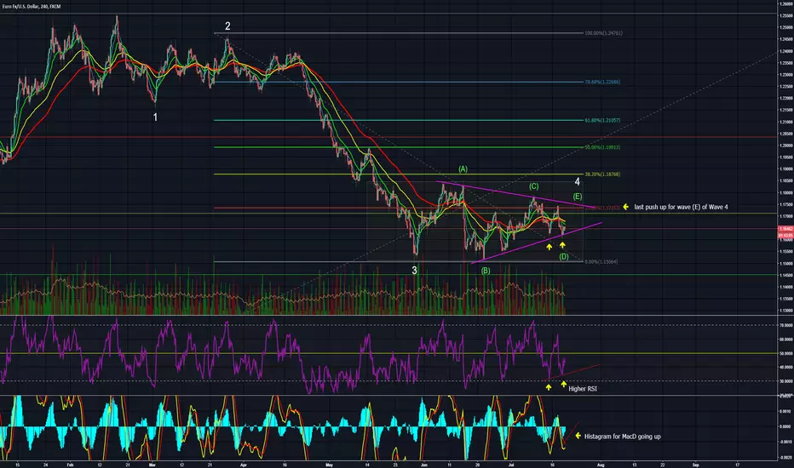The height and width of the screenshot is (468, 794).
Task: Select the green (C) wave label
Action: click(533, 186)
